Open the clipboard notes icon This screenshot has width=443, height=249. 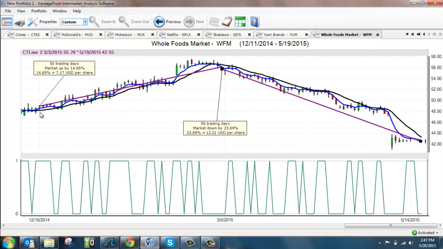click(227, 22)
